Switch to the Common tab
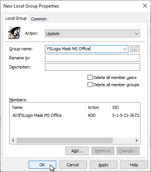The height and width of the screenshot is (172, 151). pos(39,19)
